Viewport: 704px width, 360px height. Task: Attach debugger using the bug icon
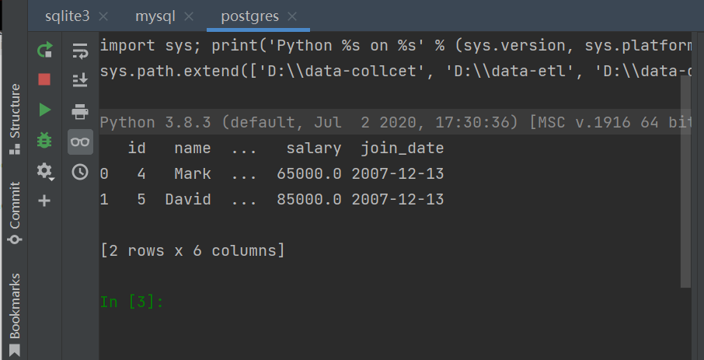[44, 141]
